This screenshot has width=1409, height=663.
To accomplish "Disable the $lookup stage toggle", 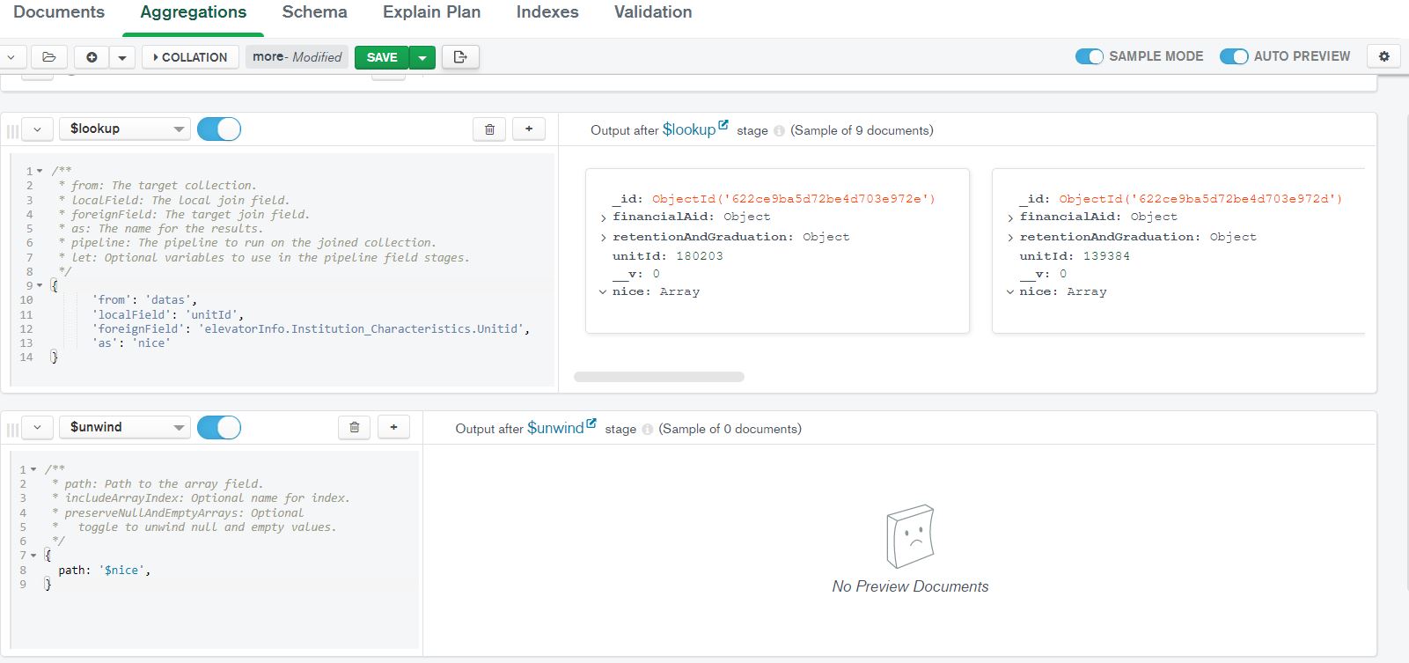I will coord(219,129).
